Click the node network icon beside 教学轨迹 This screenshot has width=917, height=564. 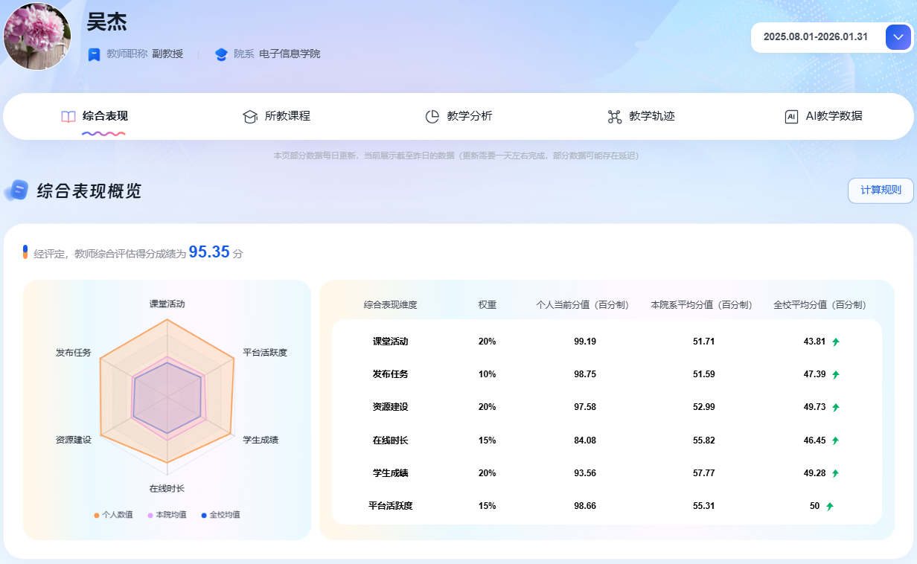(x=614, y=117)
